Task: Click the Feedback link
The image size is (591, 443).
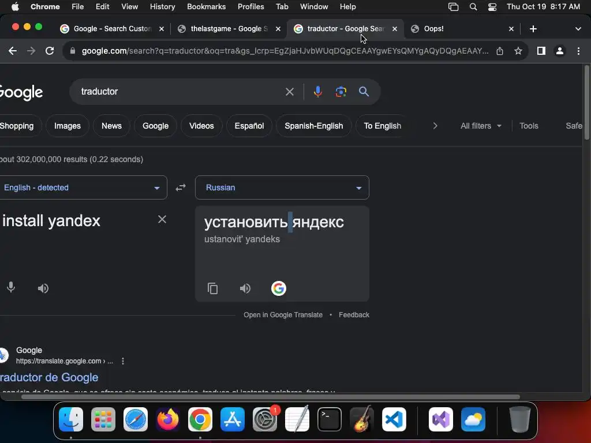Action: tap(354, 315)
